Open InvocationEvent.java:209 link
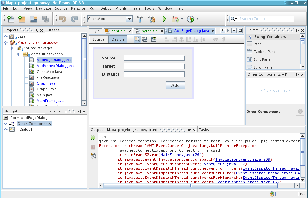Screen dimensions: 308x198 click(243, 159)
